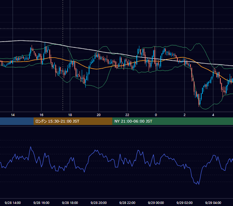The image size is (233, 206).
Task: Click hour label 14 on price chart axis
Action: (x=13, y=115)
